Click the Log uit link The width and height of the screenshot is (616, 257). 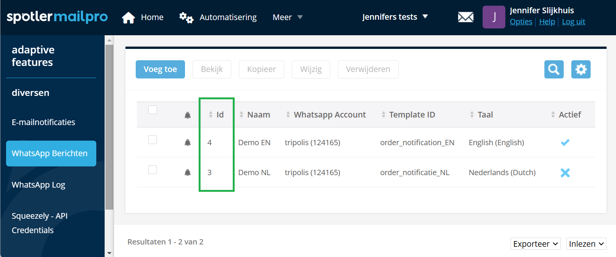tap(573, 22)
